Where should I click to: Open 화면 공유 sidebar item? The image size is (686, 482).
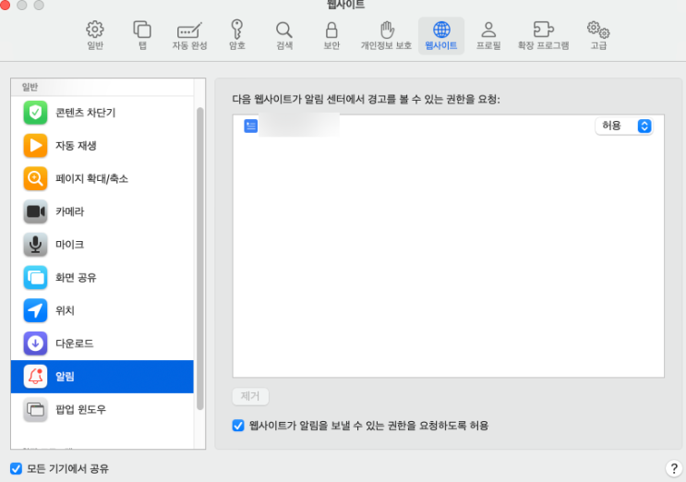[x=102, y=277]
